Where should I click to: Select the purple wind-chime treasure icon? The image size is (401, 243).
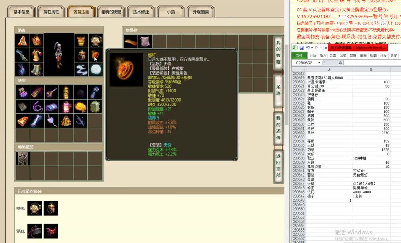click(x=23, y=92)
